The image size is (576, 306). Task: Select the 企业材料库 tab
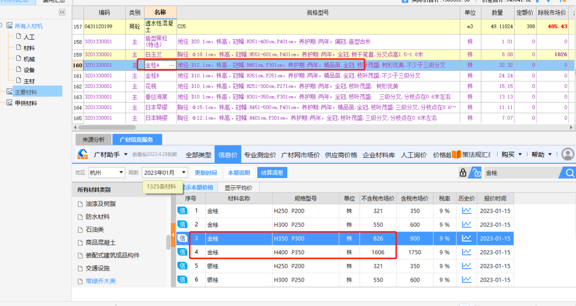[x=379, y=155]
